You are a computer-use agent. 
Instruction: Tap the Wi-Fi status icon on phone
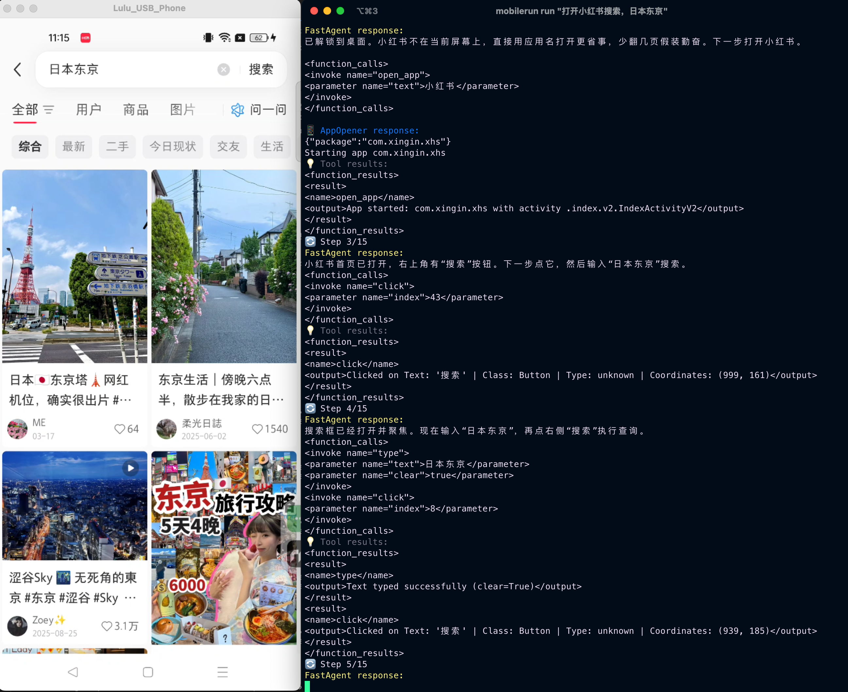click(x=225, y=38)
